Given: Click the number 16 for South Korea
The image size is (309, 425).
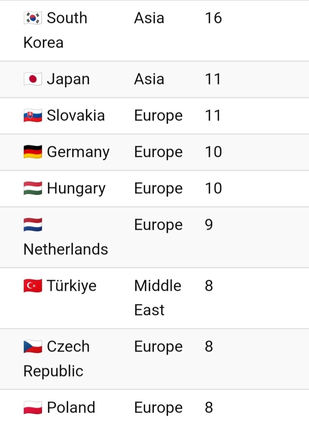Looking at the screenshot, I should 213,18.
